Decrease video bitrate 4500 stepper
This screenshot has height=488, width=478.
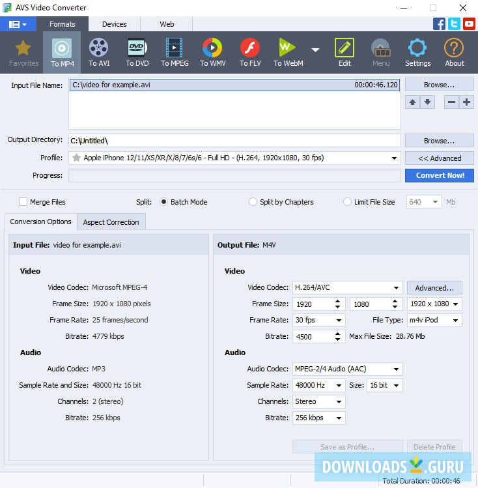click(x=337, y=339)
